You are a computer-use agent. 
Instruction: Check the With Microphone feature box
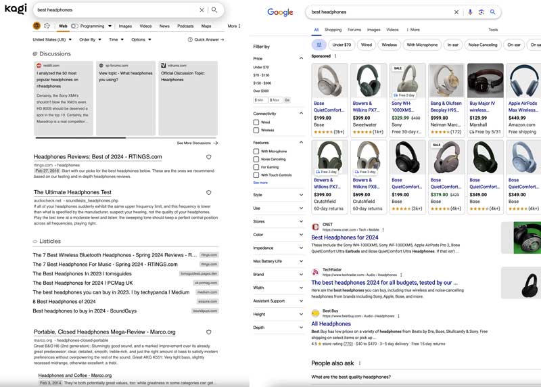256,151
